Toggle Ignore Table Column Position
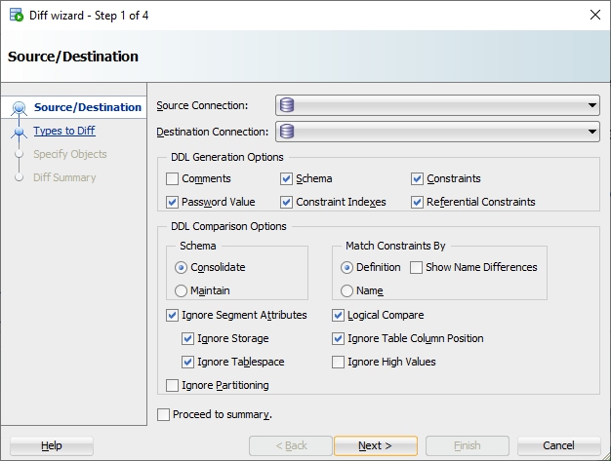The width and height of the screenshot is (611, 461). click(338, 338)
